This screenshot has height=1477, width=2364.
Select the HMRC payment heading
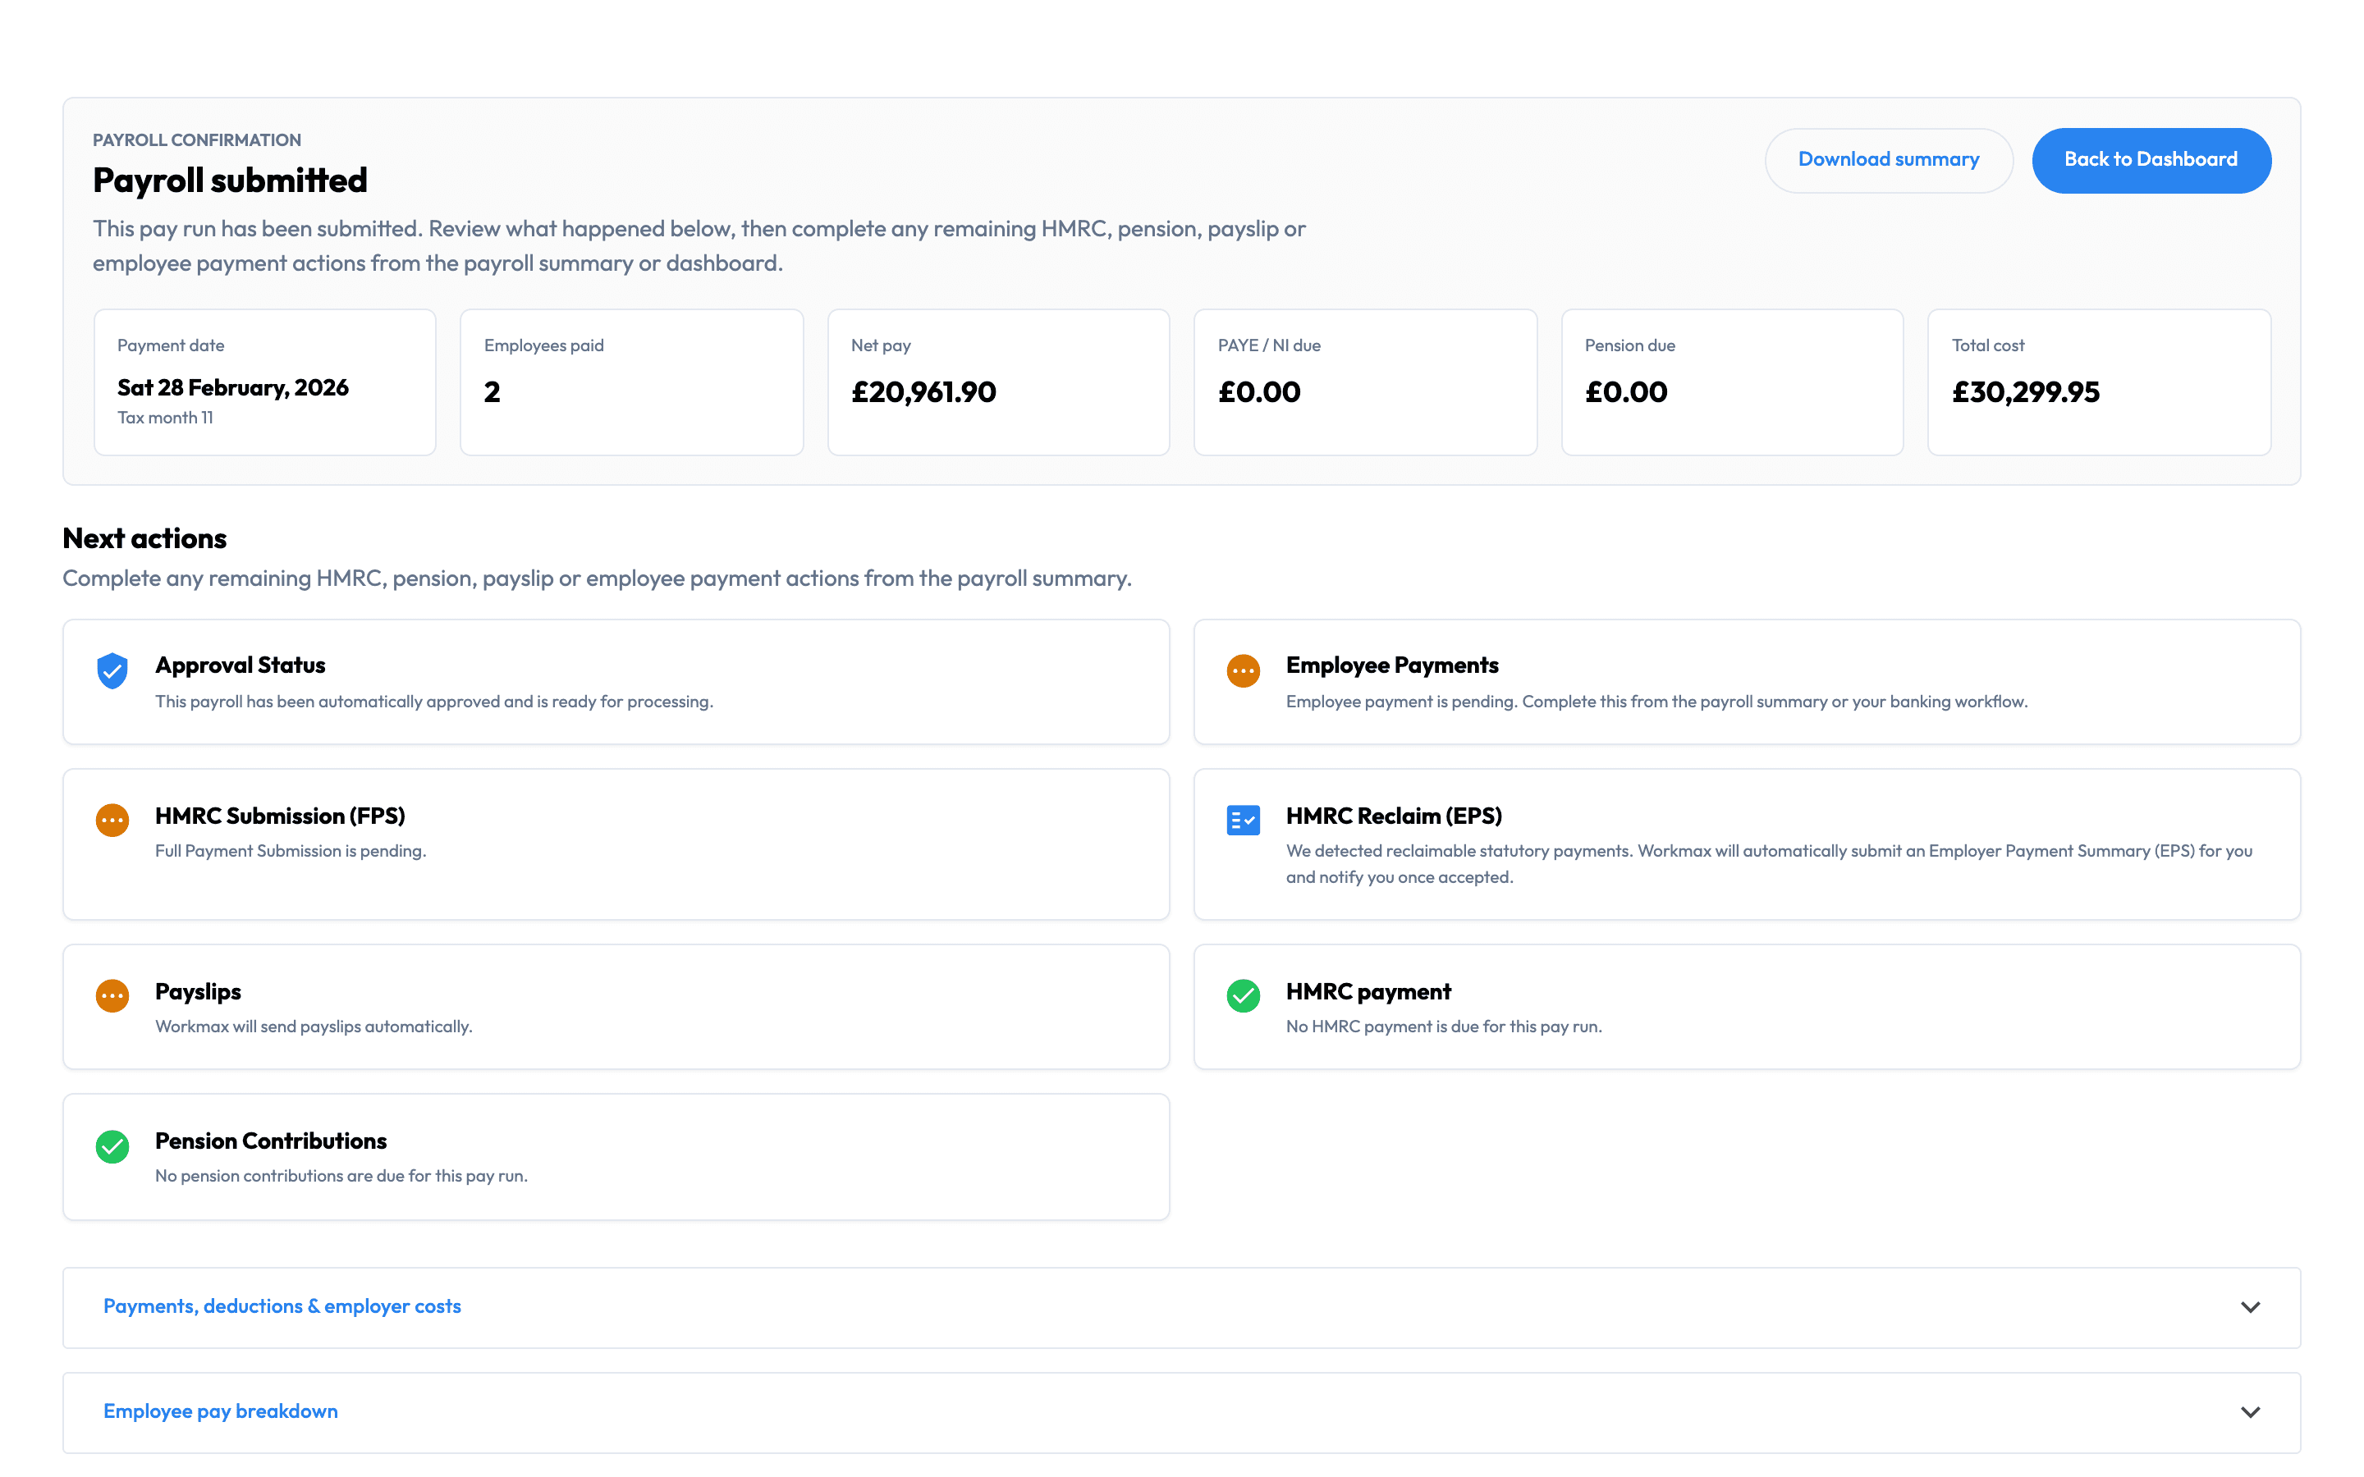tap(1368, 991)
